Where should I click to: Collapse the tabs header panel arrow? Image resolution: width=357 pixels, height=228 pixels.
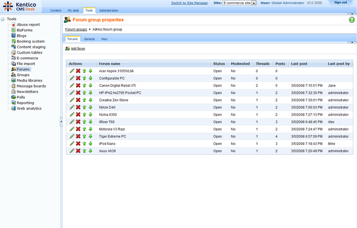[352, 42]
